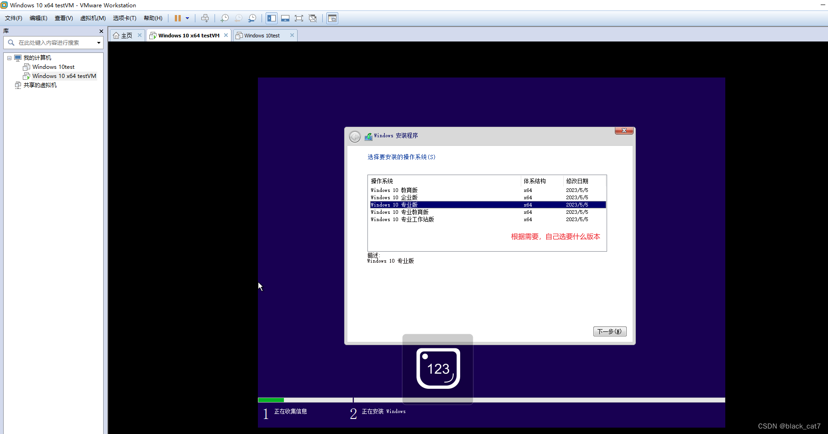Viewport: 828px width, 434px height.
Task: Enter full screen mode icon
Action: point(299,18)
